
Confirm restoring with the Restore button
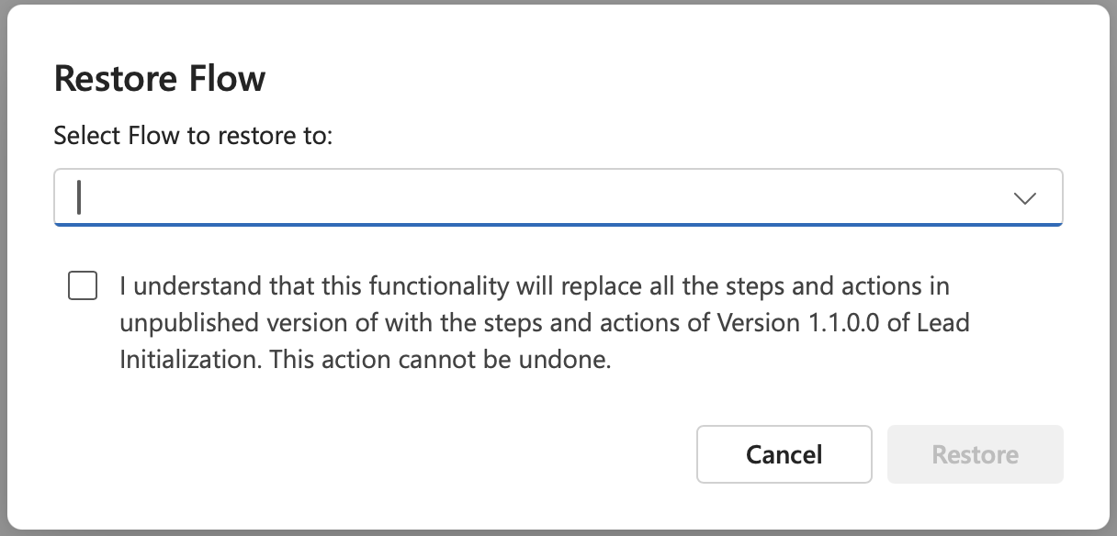click(975, 454)
